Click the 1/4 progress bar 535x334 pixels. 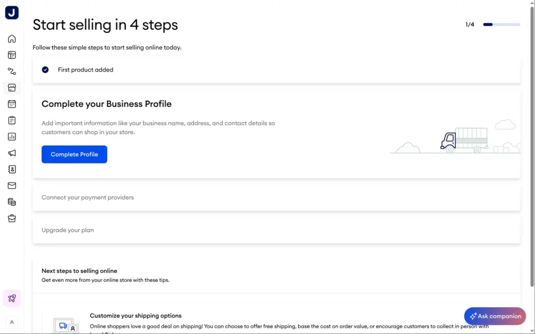click(502, 25)
